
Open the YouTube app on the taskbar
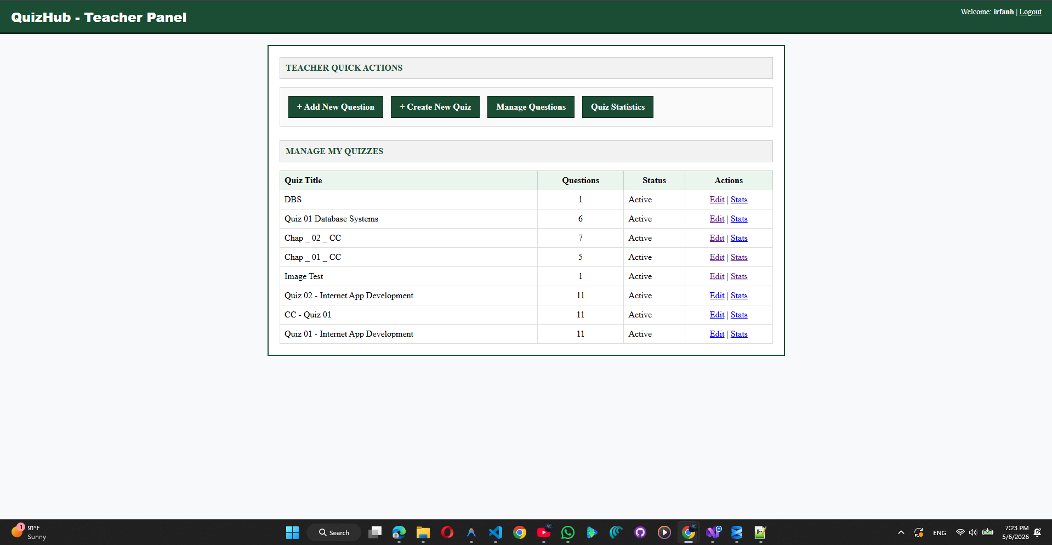(x=544, y=532)
